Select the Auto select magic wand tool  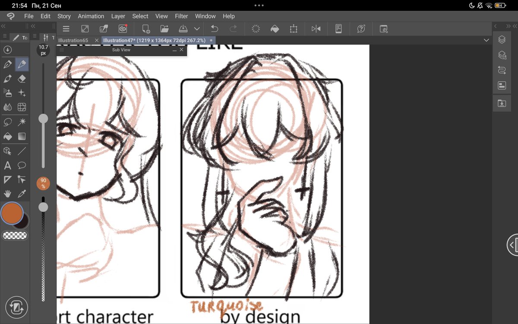[22, 122]
